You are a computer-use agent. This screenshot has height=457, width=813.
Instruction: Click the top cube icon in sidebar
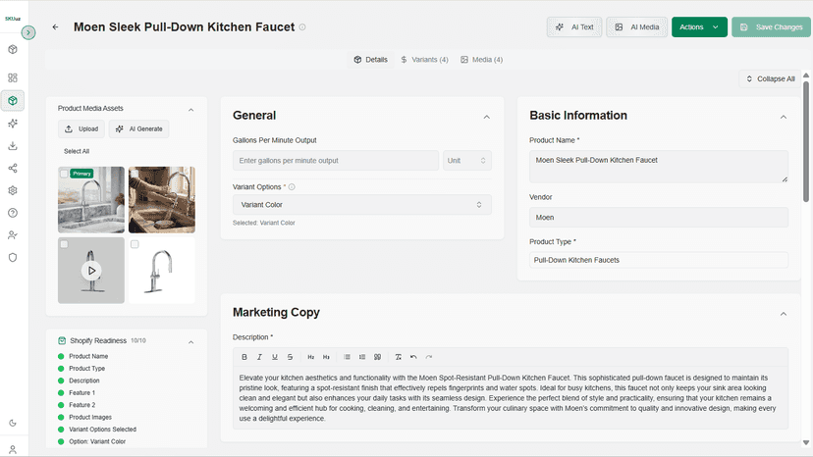point(13,50)
